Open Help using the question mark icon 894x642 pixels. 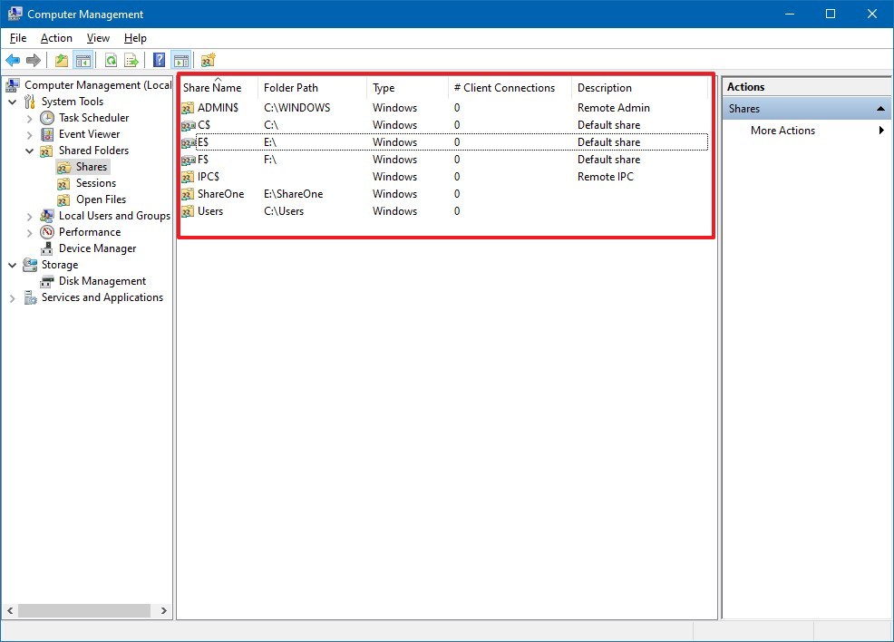click(158, 60)
